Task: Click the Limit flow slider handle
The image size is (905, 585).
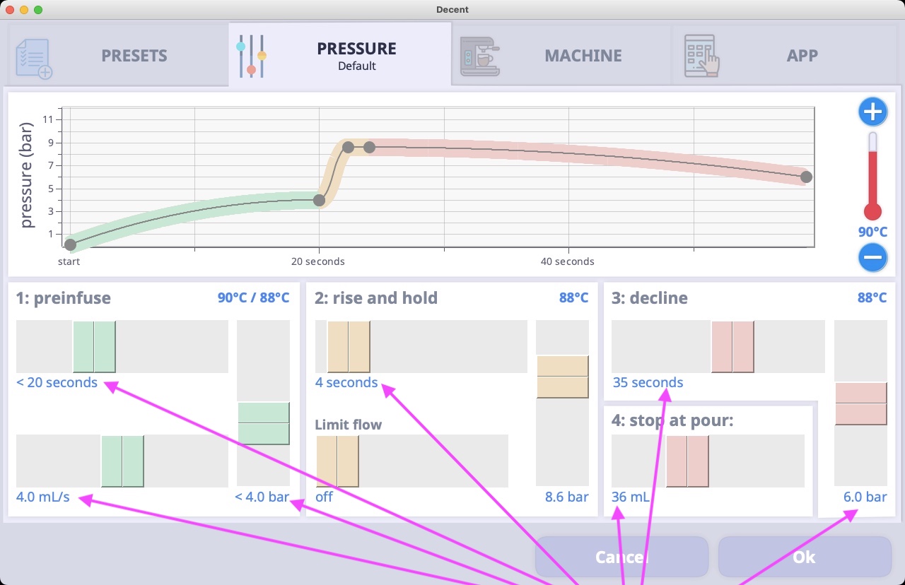Action: [337, 461]
